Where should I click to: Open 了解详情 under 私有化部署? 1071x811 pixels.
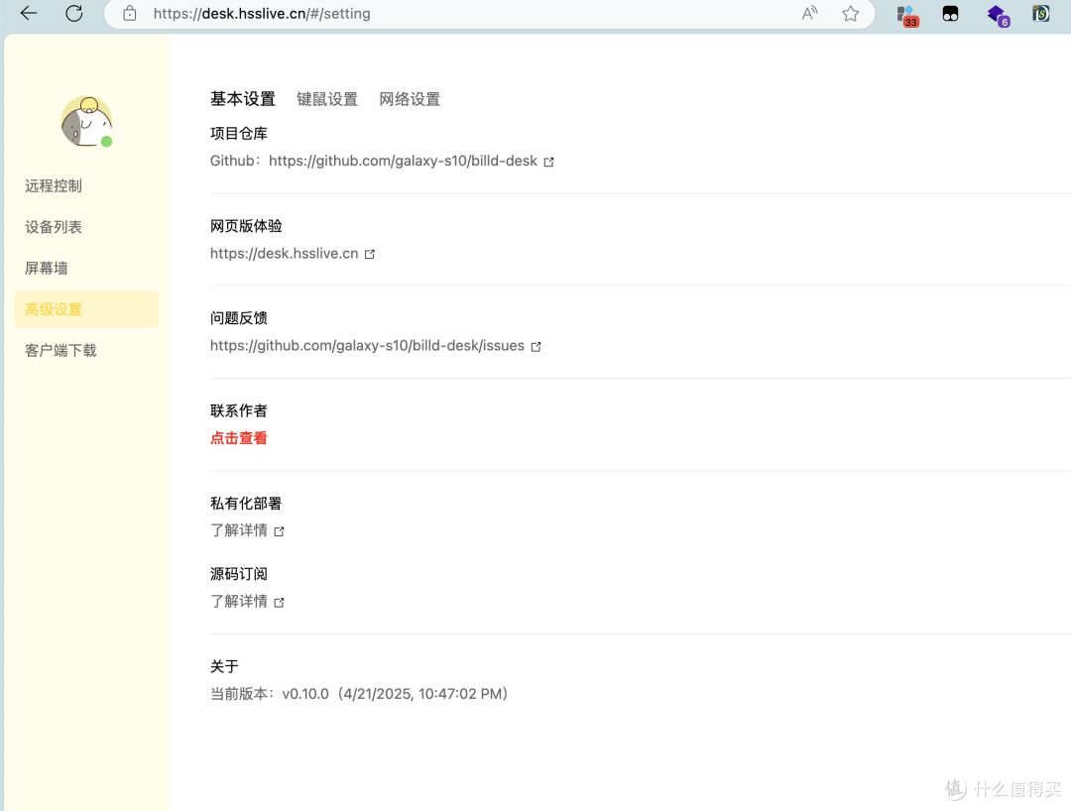[238, 530]
